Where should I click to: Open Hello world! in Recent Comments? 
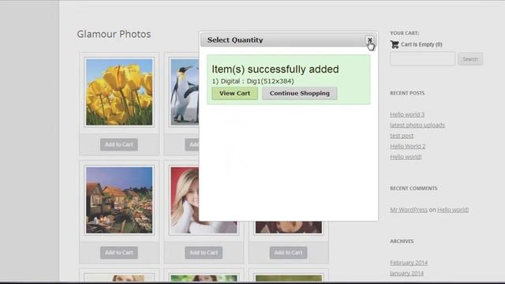coord(453,210)
